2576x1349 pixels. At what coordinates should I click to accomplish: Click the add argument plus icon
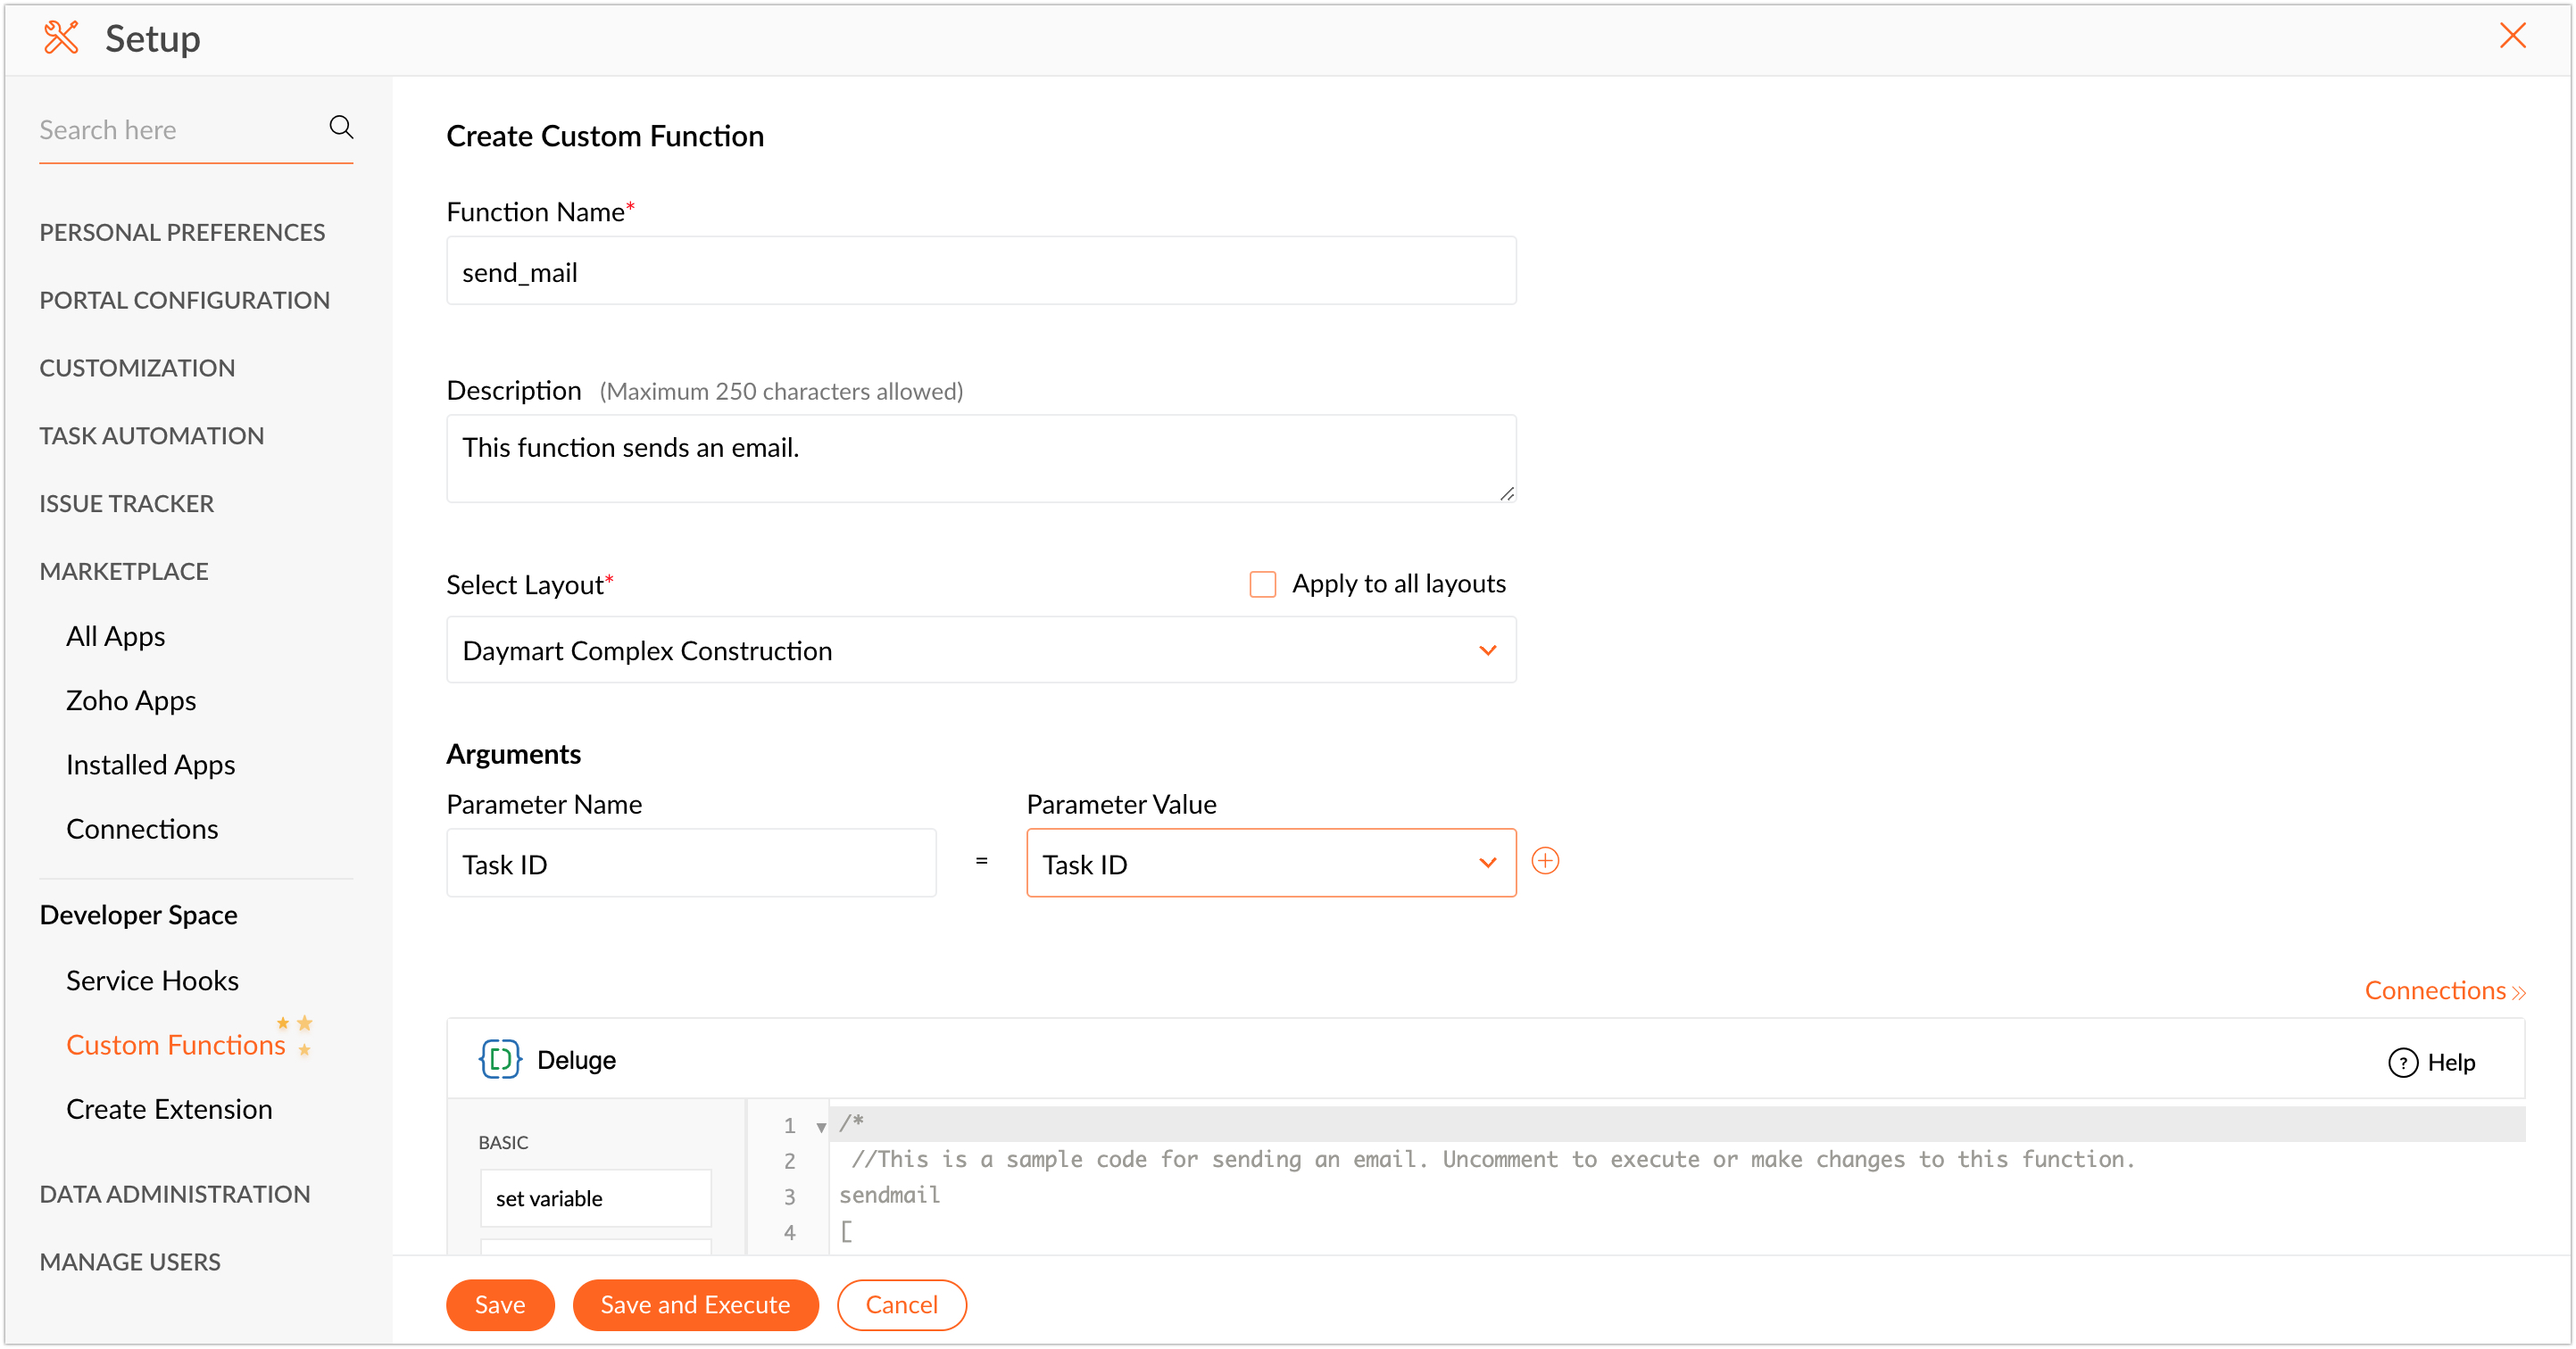[1545, 861]
